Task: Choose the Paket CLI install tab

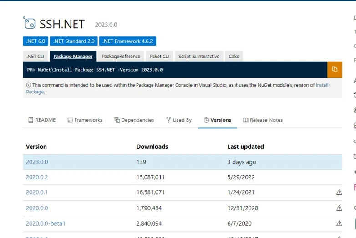Action: coord(159,57)
